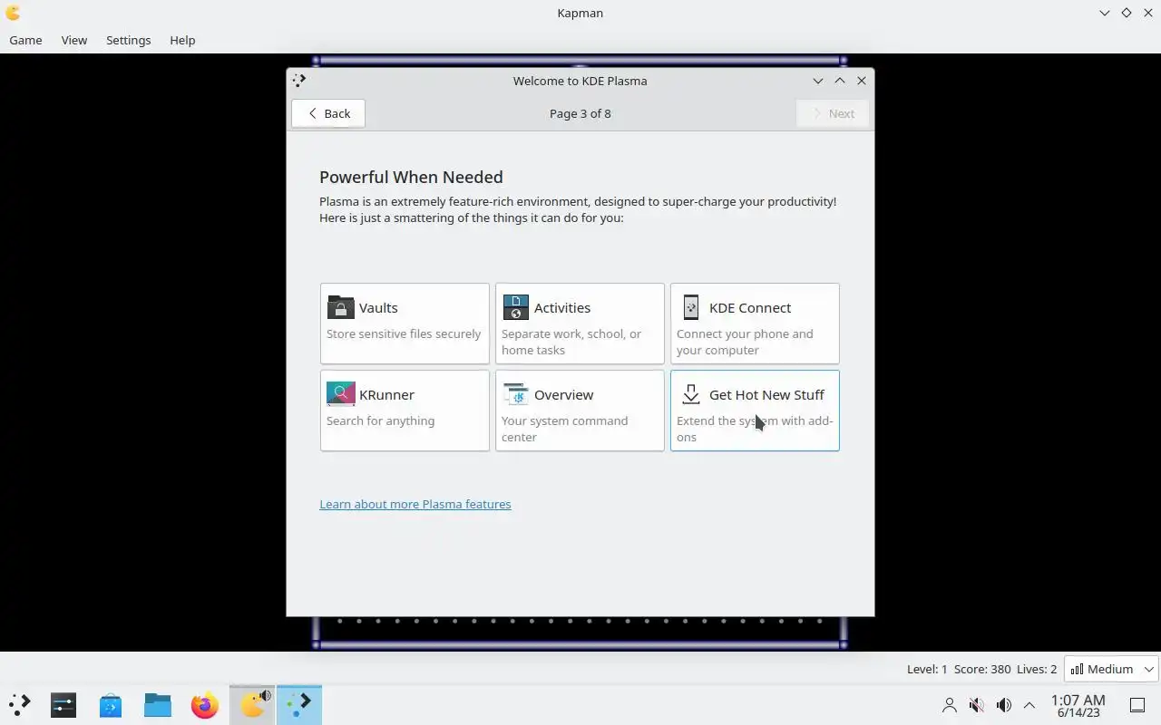
Task: Maximize the Welcome to KDE Plasma window
Action: point(840,81)
